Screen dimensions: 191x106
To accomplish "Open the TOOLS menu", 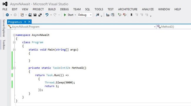I will (99, 9).
